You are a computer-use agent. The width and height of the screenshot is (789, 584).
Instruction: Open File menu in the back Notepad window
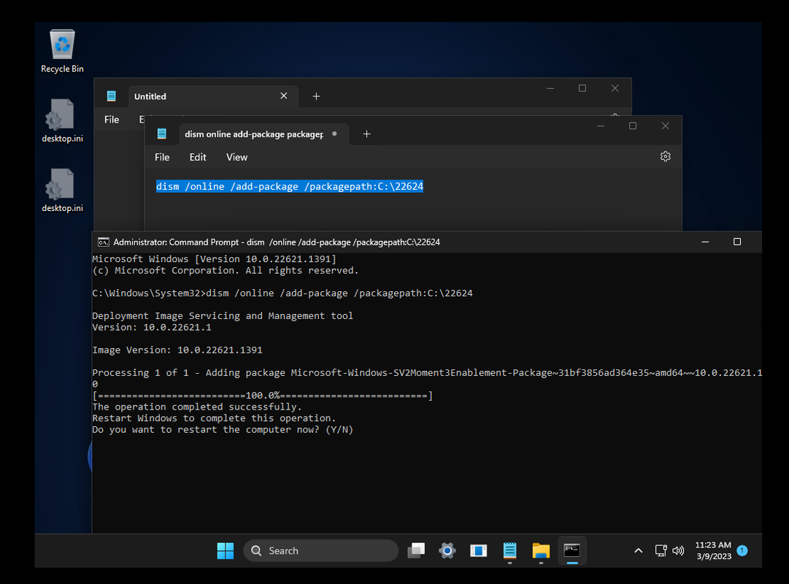pos(112,119)
